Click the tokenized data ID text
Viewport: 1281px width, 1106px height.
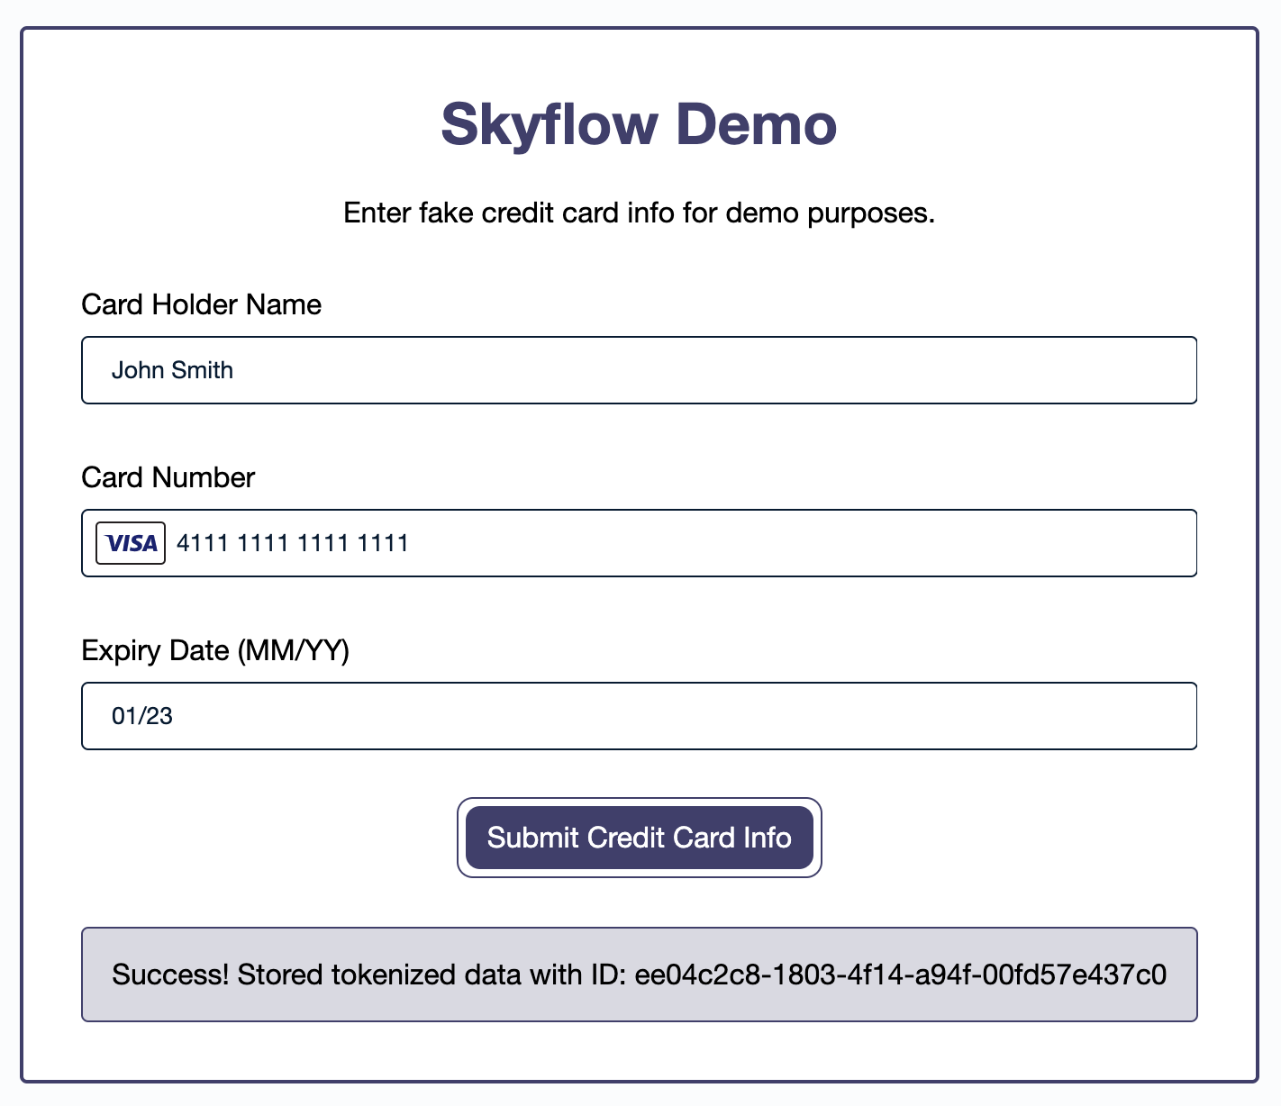coord(900,975)
